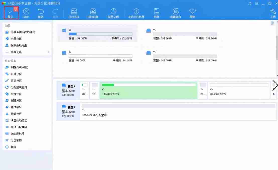Viewport: 278px width, 170px height.
Task: Click the D: usage bar in top card
Action: 101,56
